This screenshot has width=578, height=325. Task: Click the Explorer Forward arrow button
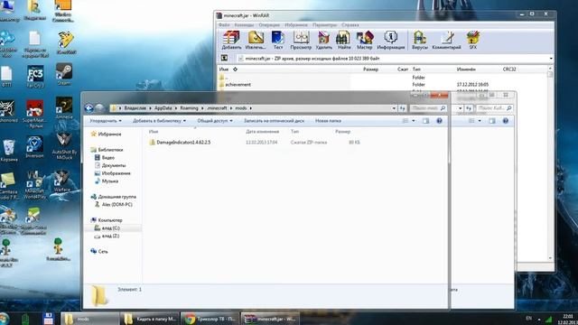(x=99, y=108)
